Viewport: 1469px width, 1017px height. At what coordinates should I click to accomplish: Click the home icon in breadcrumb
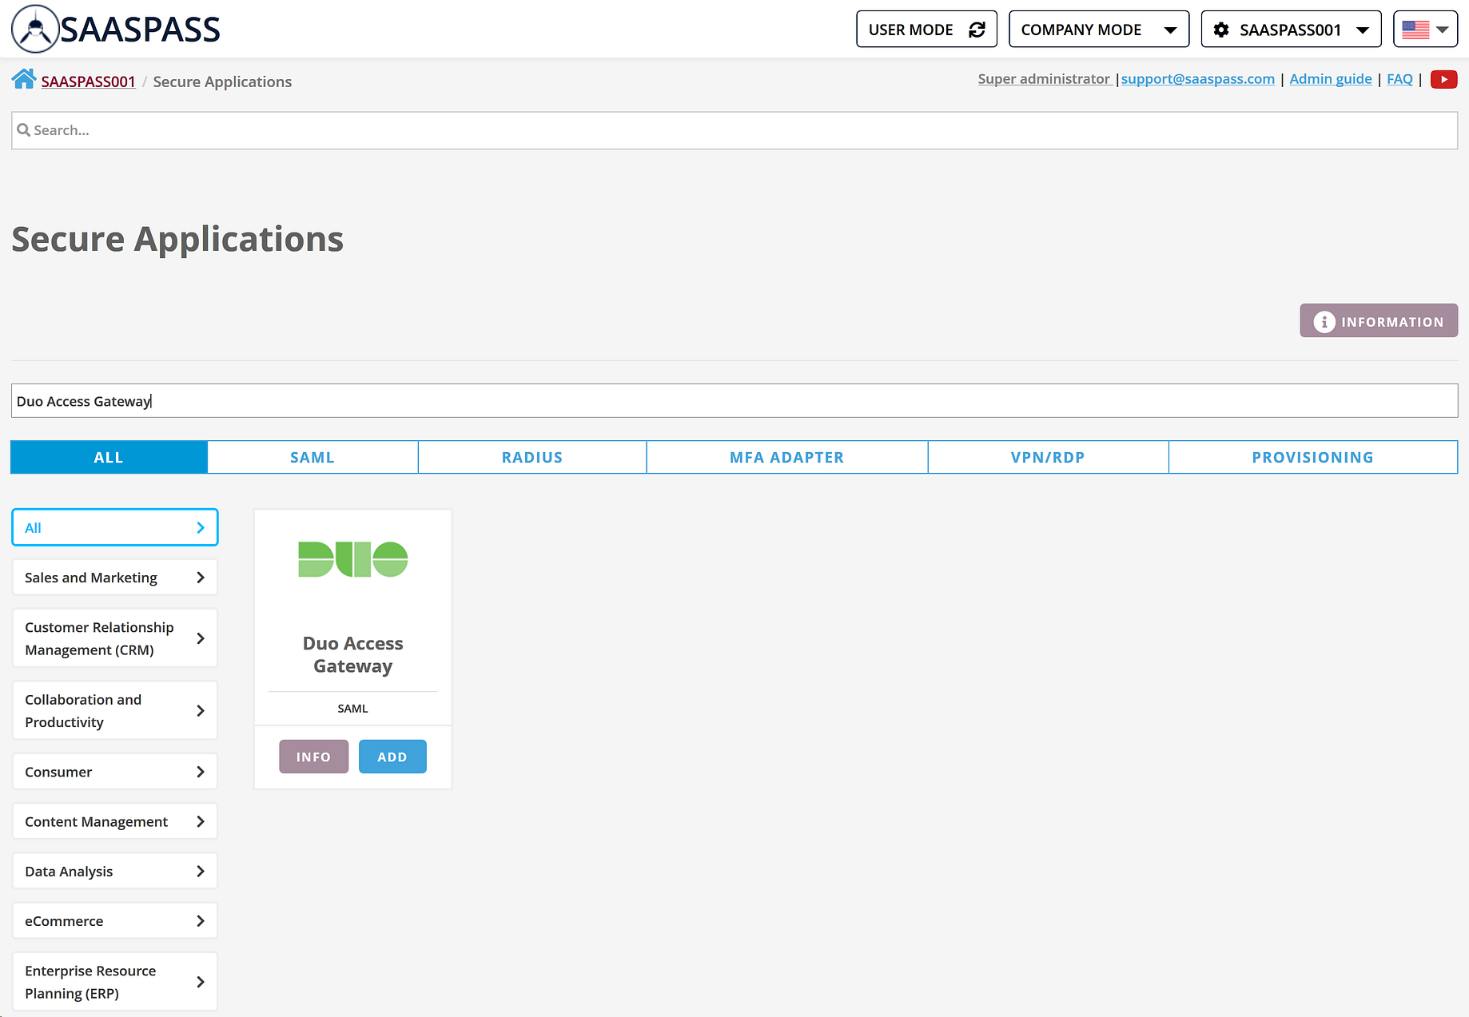pyautogui.click(x=24, y=79)
